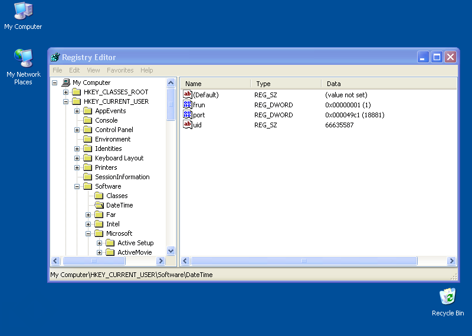Viewport: 472px width, 336px height.
Task: Click the Classes folder icon
Action: (99, 196)
